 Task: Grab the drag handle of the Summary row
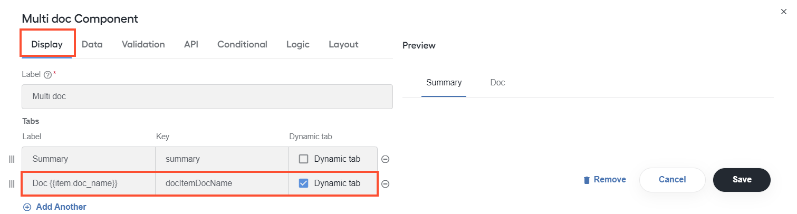point(12,159)
